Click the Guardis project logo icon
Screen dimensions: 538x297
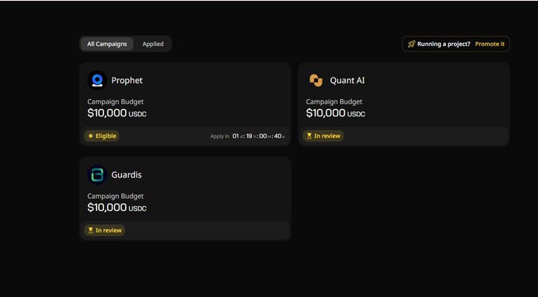[x=97, y=174]
